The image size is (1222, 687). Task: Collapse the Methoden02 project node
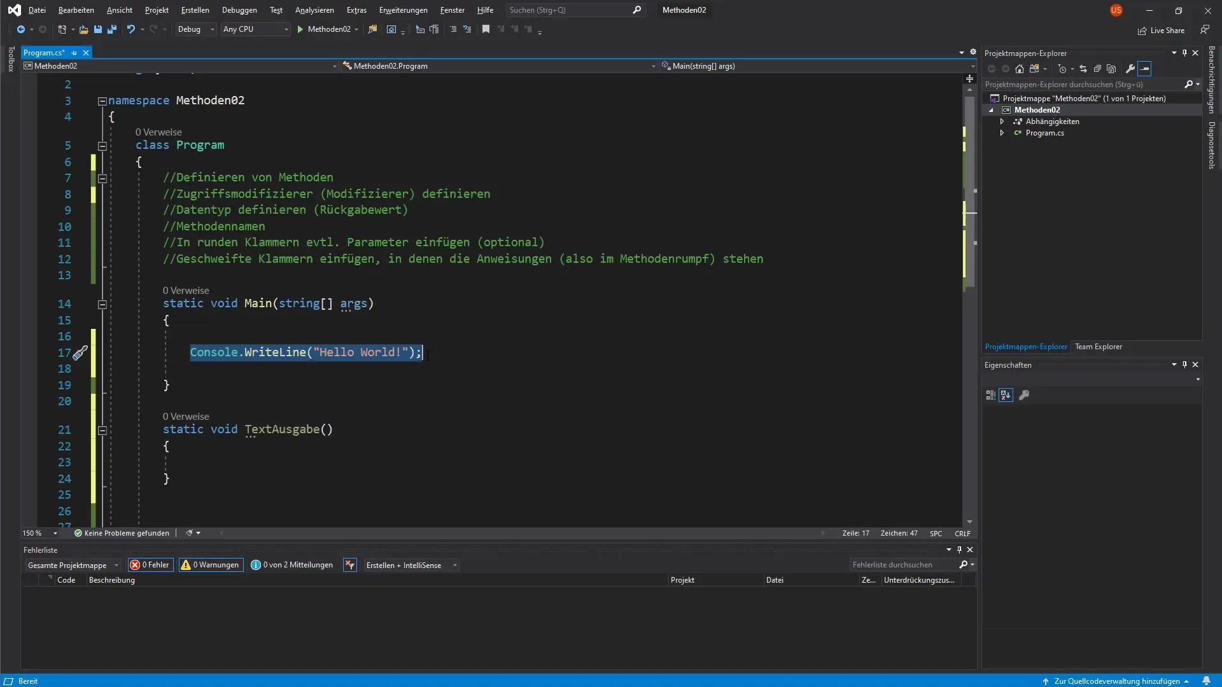[991, 110]
